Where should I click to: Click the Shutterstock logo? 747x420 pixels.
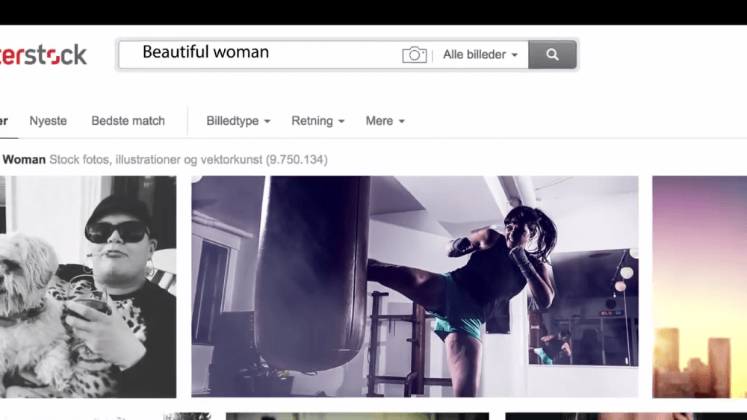(43, 55)
